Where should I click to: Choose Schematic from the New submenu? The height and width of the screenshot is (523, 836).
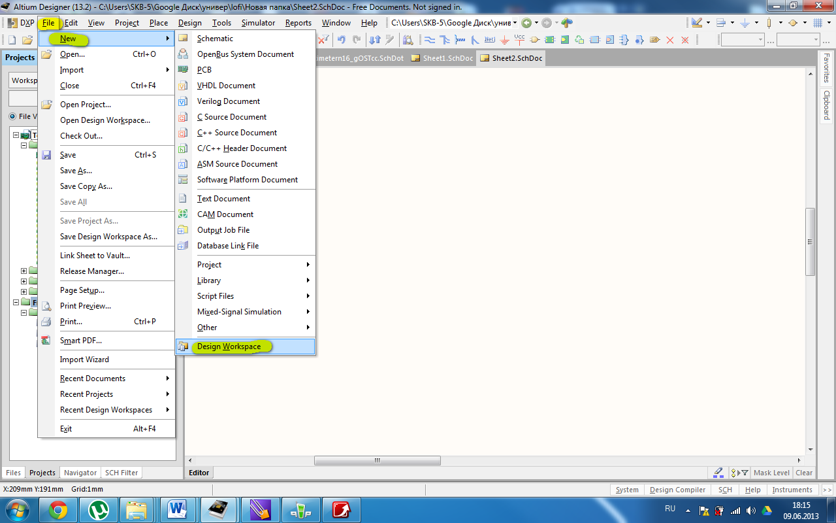[246, 39]
